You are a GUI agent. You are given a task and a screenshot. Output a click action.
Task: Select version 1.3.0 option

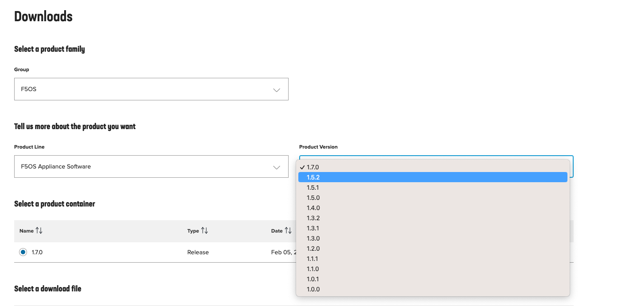coord(433,238)
